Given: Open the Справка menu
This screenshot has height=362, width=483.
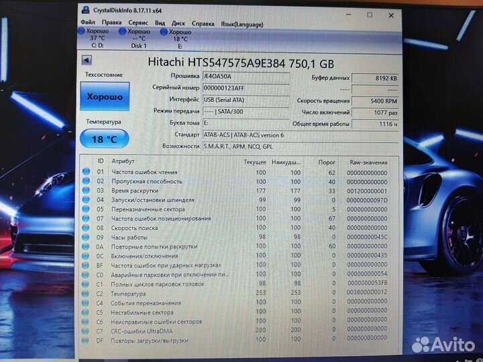Looking at the screenshot, I should (203, 24).
